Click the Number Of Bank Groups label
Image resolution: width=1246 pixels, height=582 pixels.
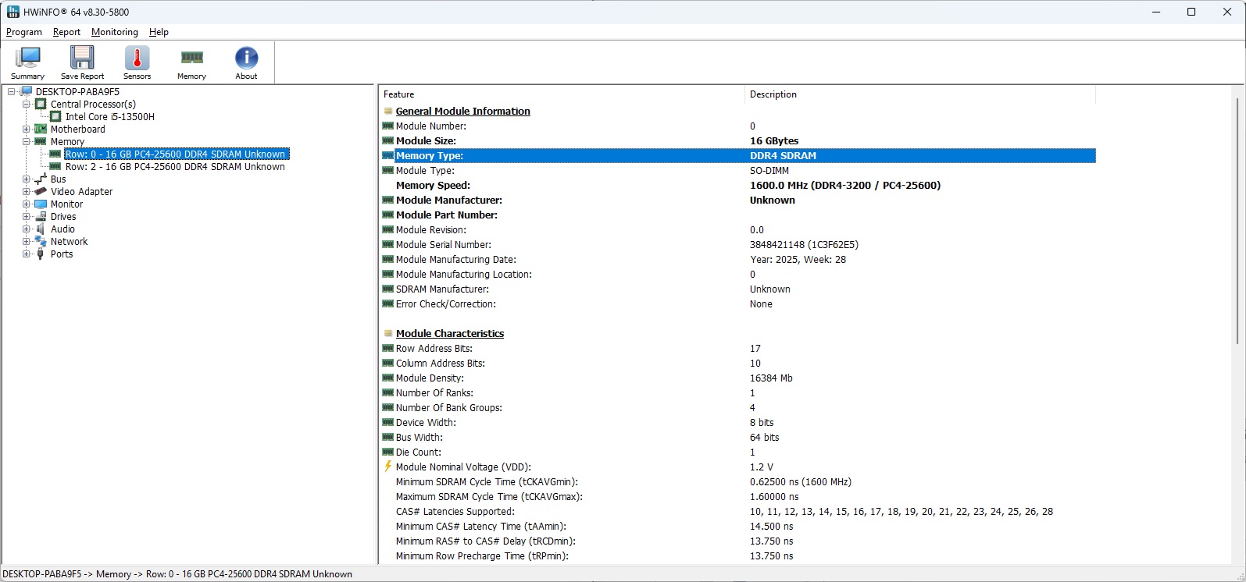click(x=448, y=408)
